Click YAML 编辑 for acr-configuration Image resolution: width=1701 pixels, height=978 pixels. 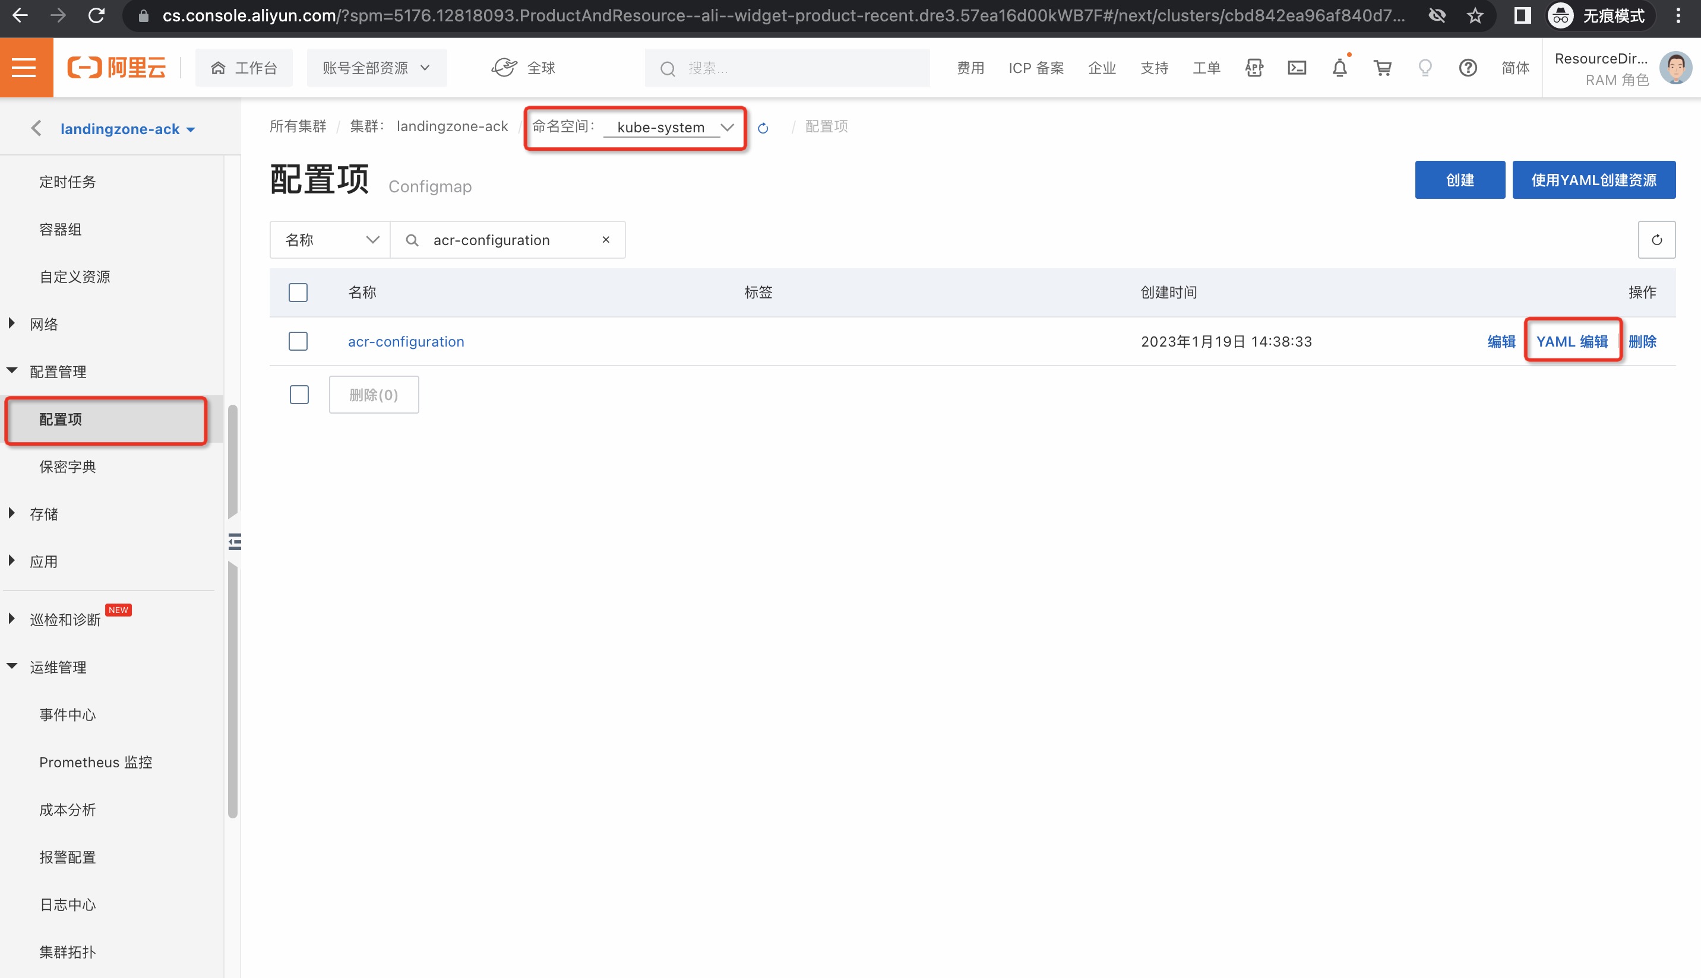coord(1572,341)
